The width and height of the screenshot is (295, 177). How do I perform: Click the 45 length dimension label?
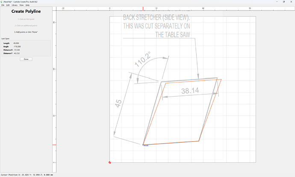118,103
